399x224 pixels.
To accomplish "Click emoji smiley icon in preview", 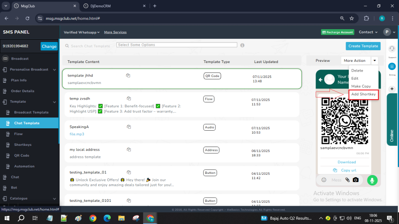I will (324, 180).
